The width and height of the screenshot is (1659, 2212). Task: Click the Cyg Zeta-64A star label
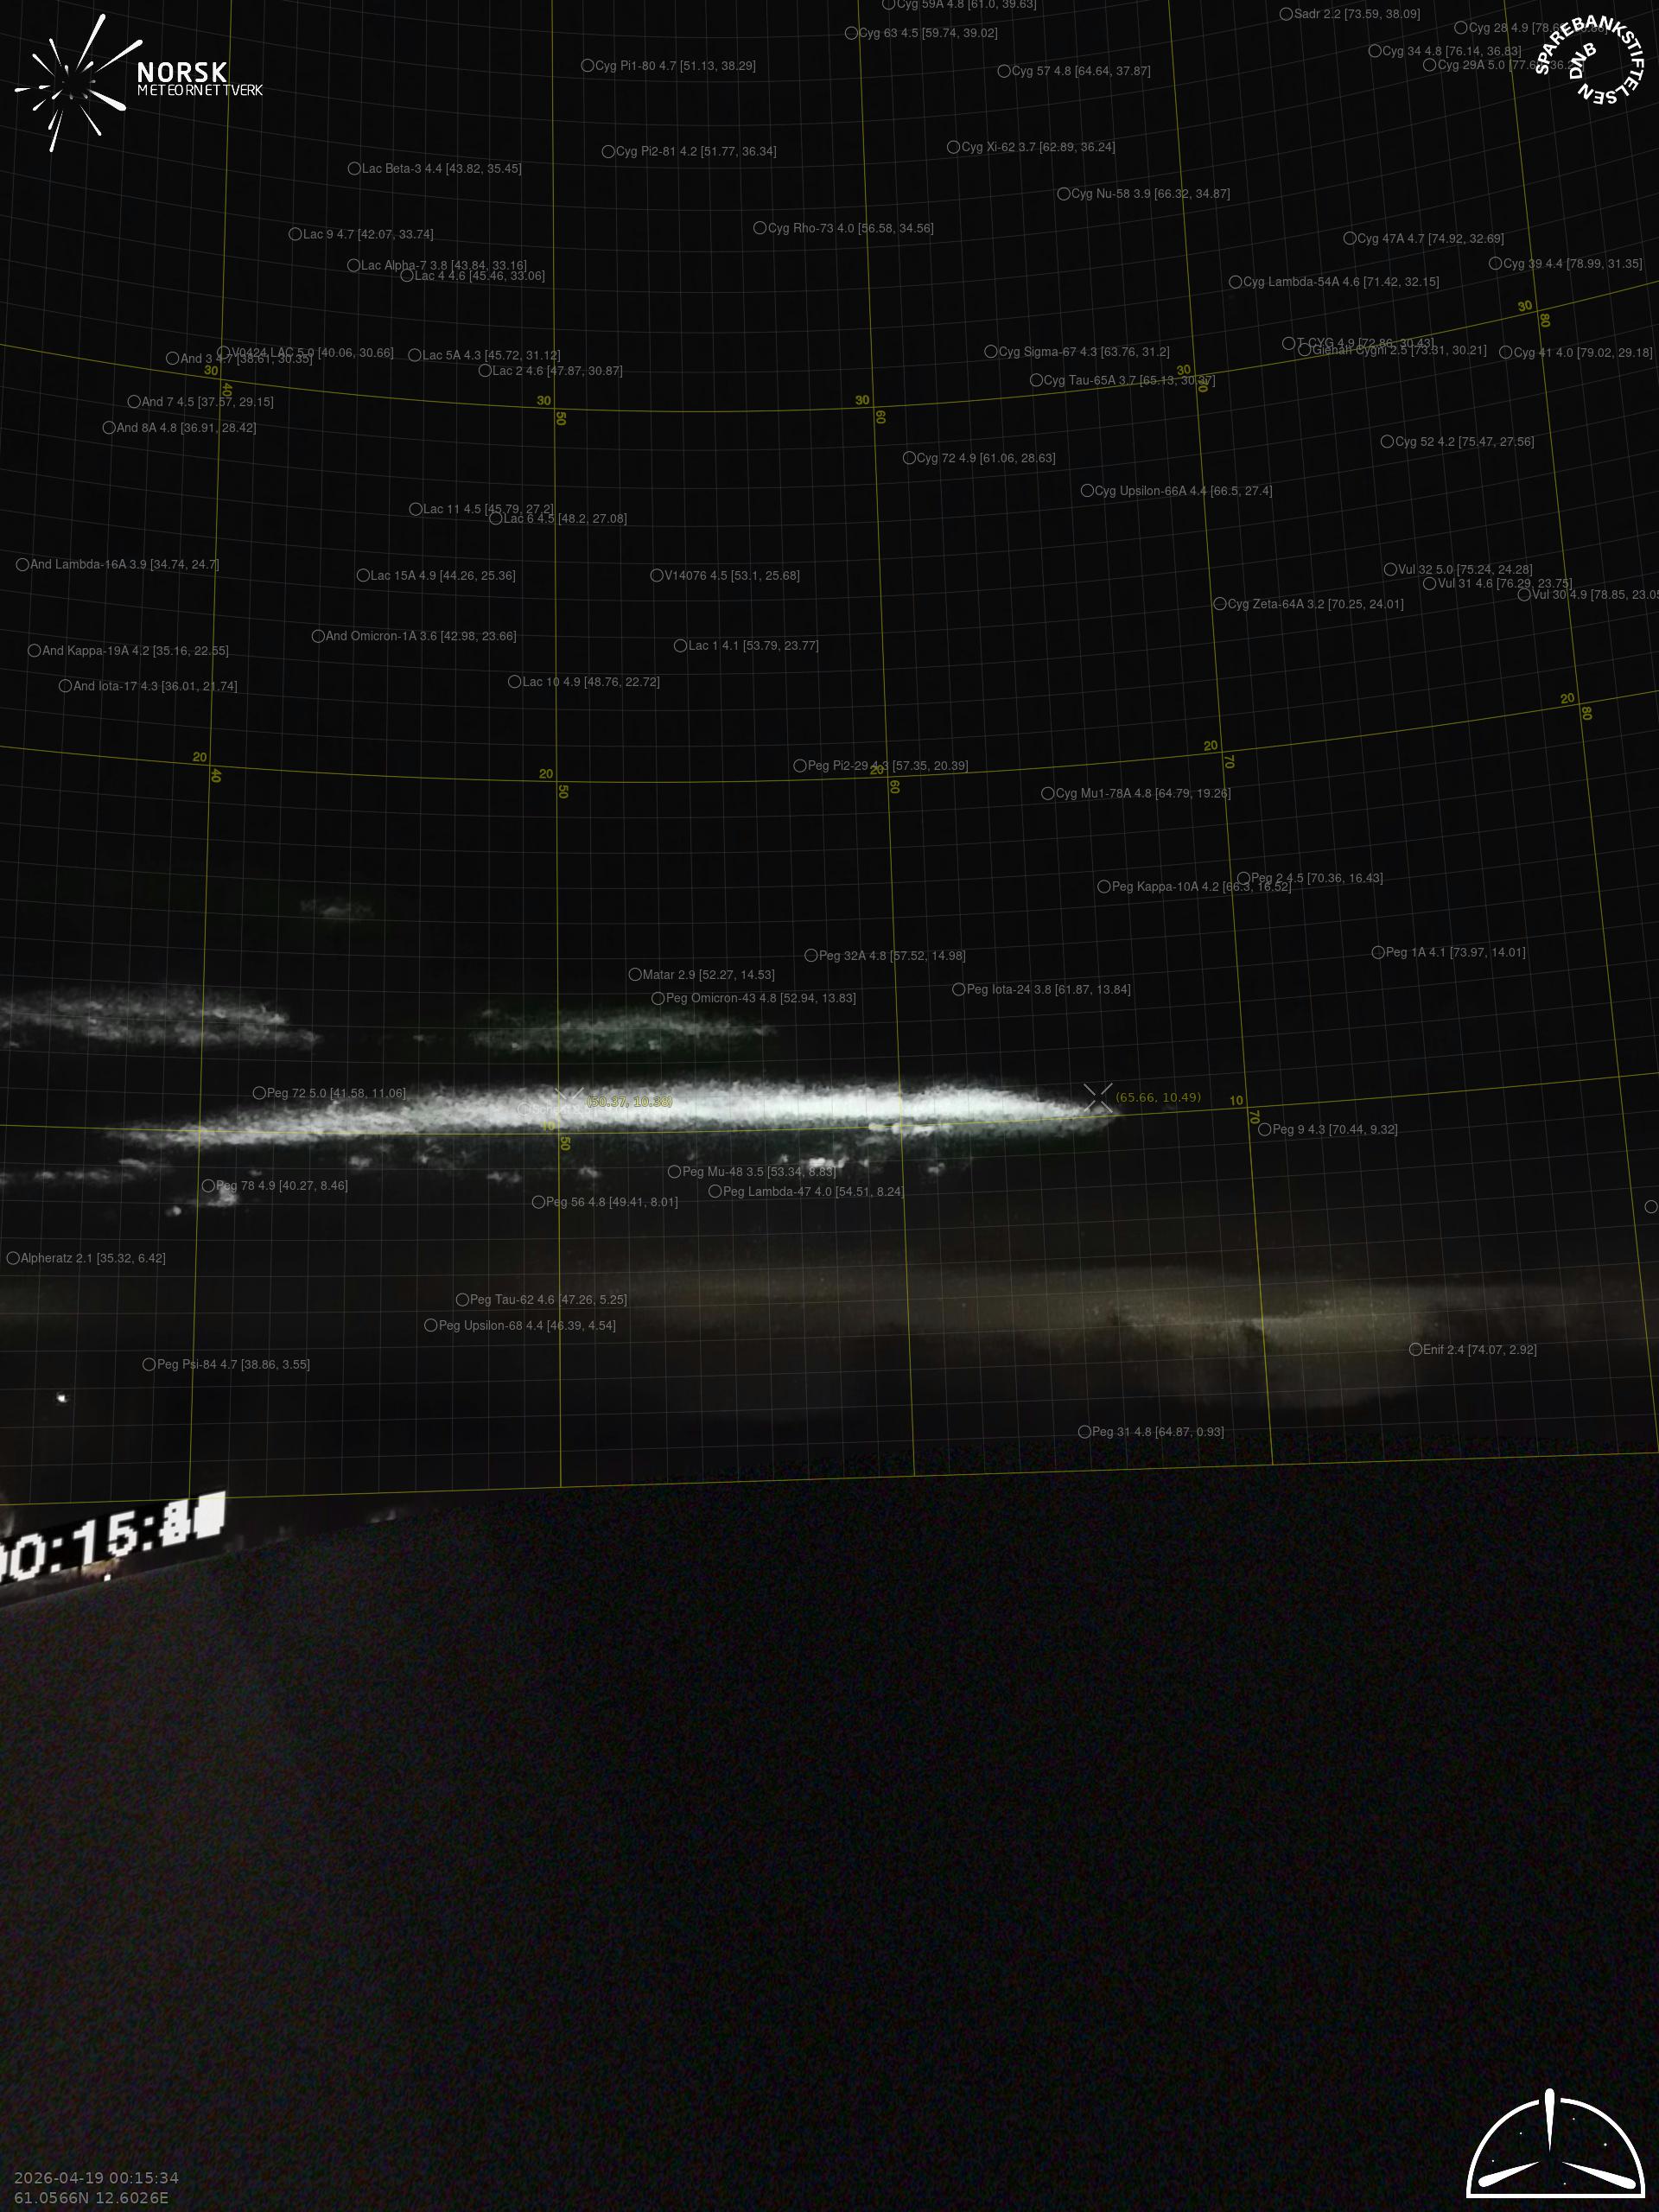coord(1315,604)
